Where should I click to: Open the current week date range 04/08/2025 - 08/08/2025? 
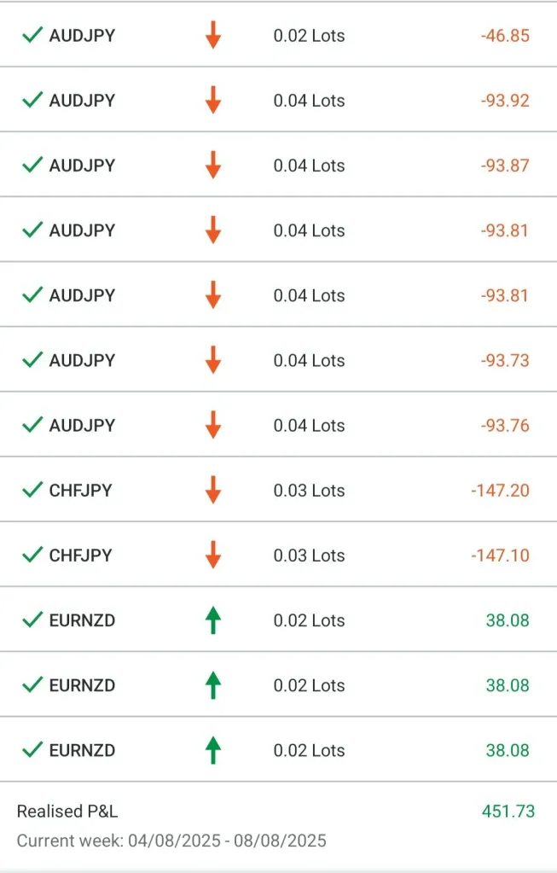pos(171,841)
